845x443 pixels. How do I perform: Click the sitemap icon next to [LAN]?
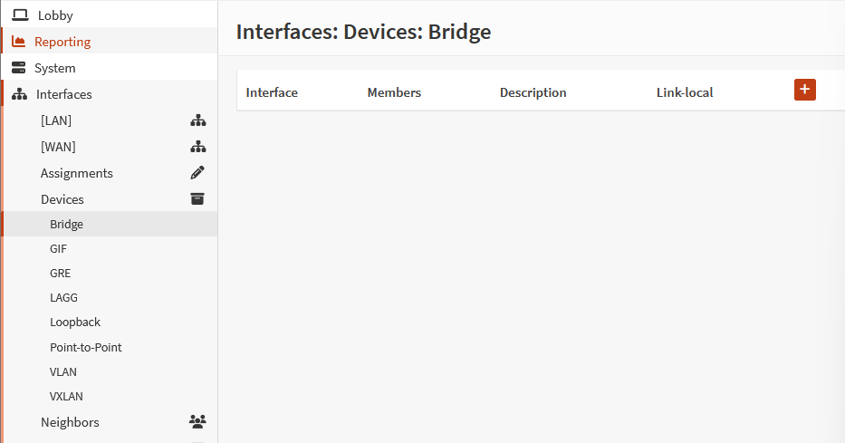tap(197, 120)
